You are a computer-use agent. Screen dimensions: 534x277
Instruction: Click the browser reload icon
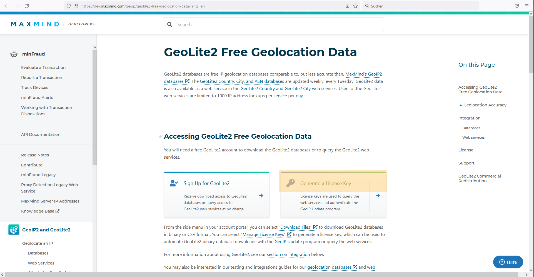pyautogui.click(x=27, y=6)
